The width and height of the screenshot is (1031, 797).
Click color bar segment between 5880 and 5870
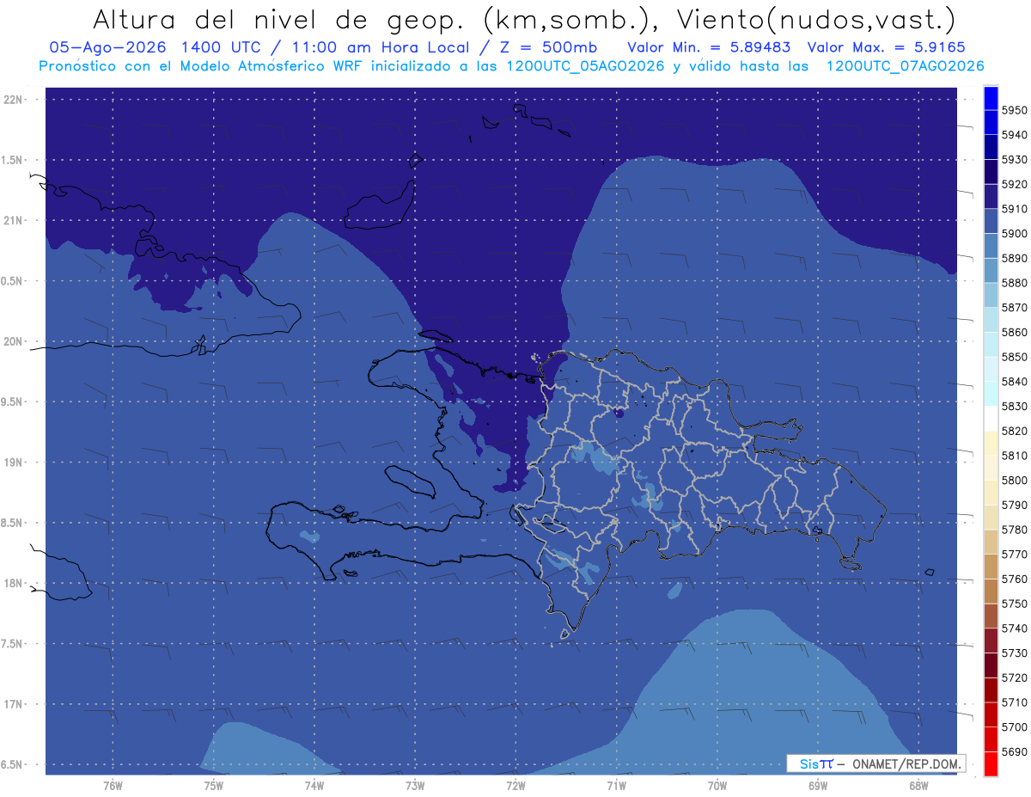(991, 295)
